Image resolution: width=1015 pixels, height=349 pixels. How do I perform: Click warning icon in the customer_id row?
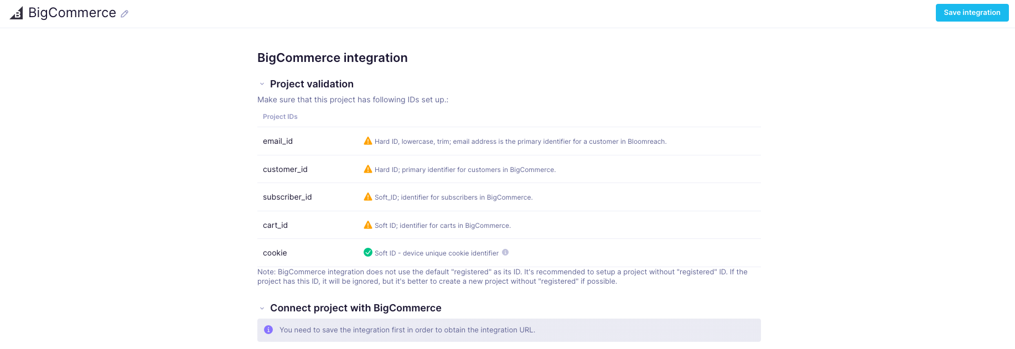tap(367, 169)
